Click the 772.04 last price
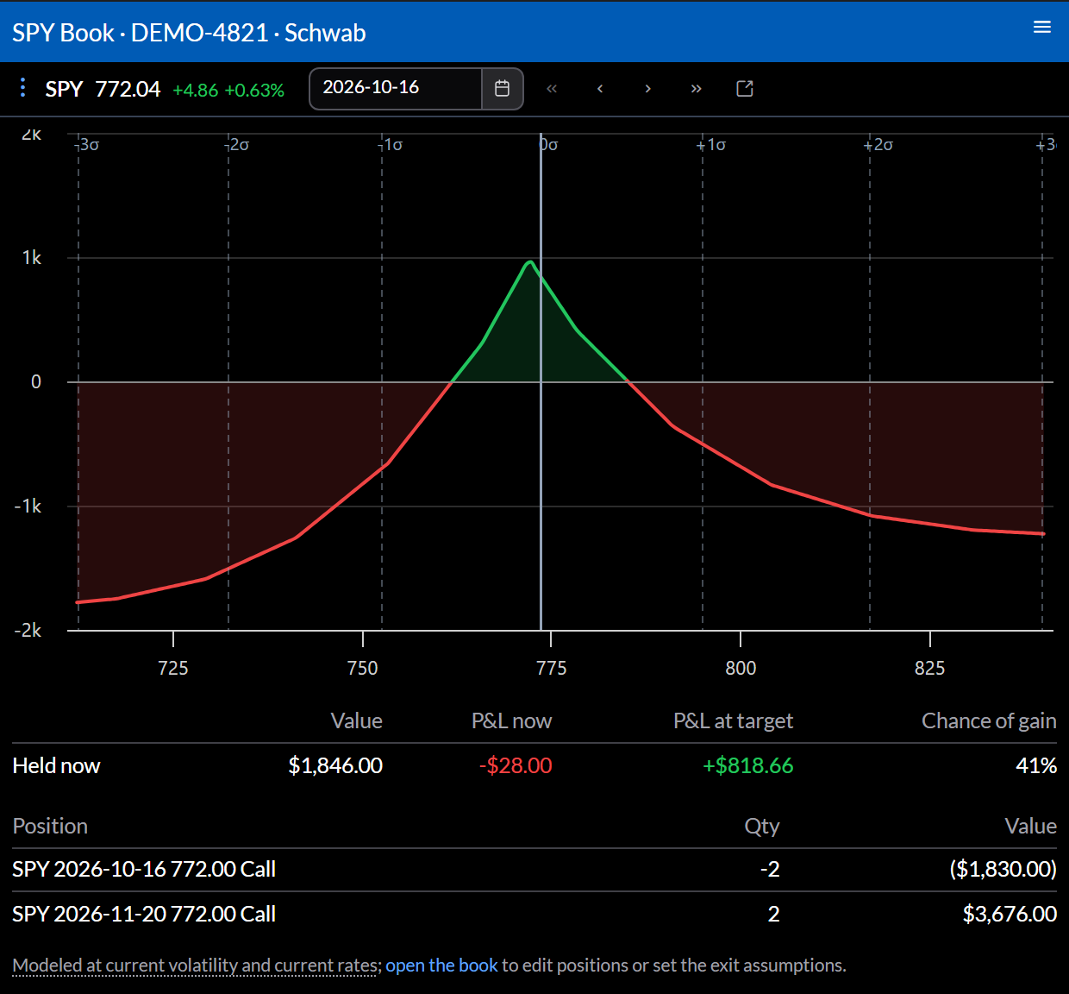The image size is (1069, 994). tap(128, 89)
